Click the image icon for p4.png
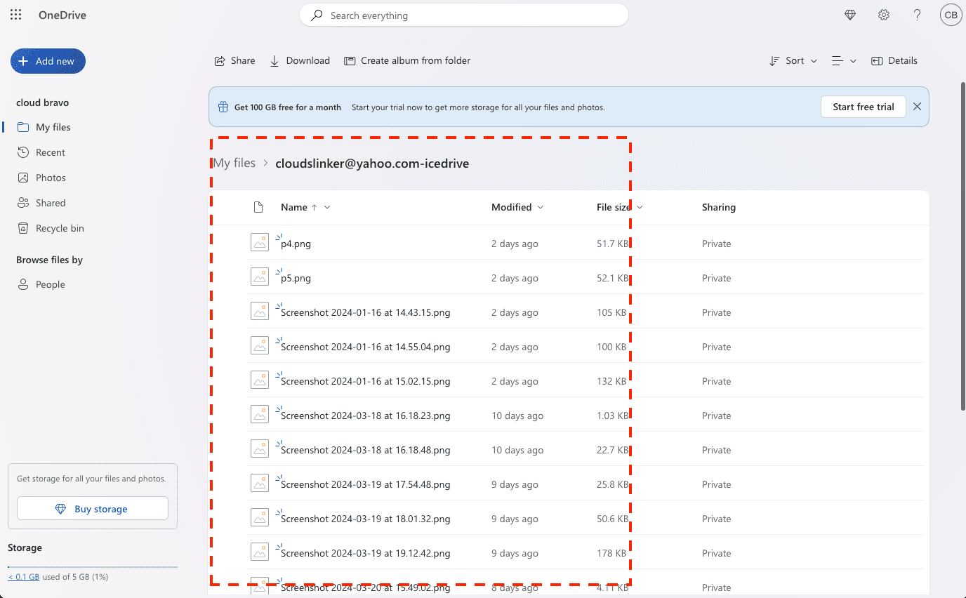Screen dimensions: 966x598 point(260,242)
